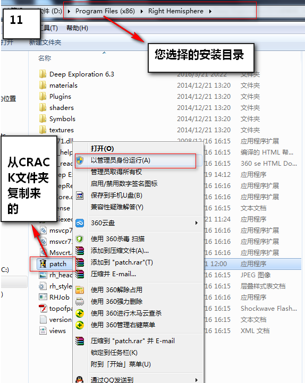The height and width of the screenshot is (383, 305).
Task: Select 使用 360管理右键菜单 entry
Action: (x=123, y=325)
